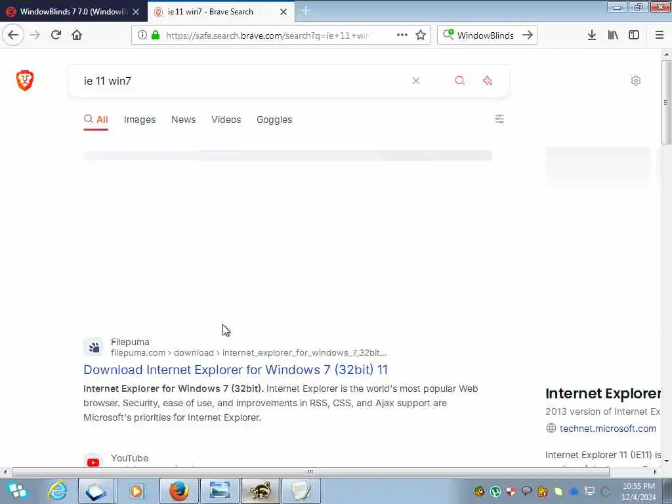Screen dimensions: 672x504
Task: Open Brave Search settings gear
Action: (x=636, y=81)
